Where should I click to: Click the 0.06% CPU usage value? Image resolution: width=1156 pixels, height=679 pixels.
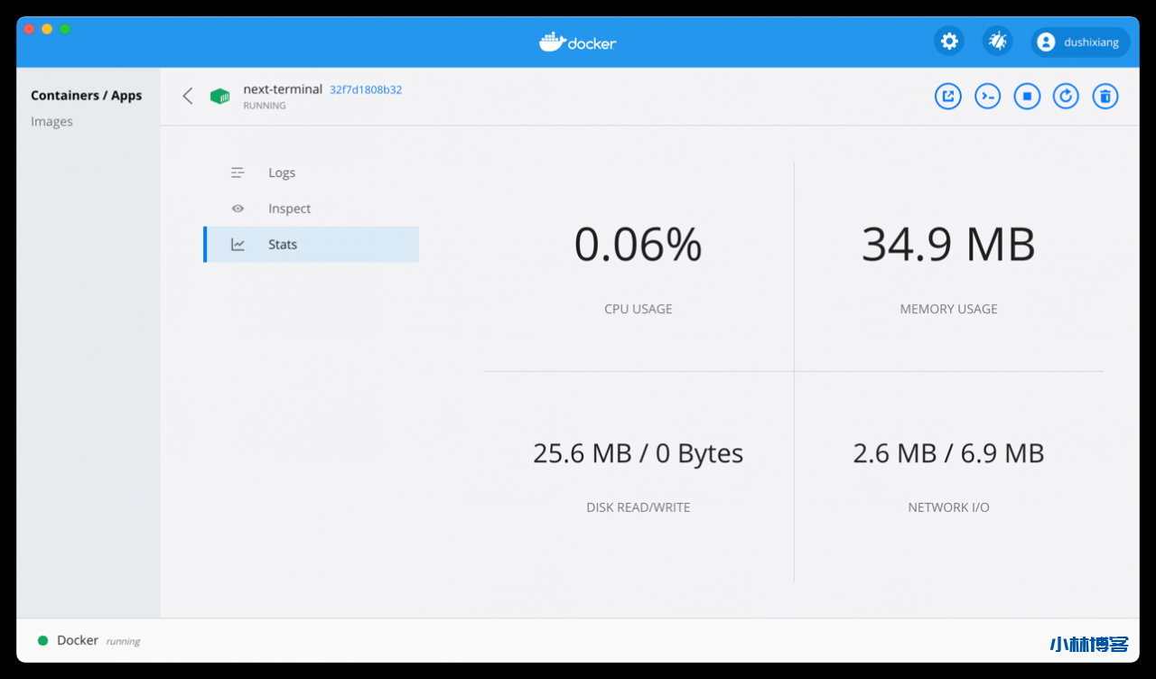pyautogui.click(x=638, y=245)
